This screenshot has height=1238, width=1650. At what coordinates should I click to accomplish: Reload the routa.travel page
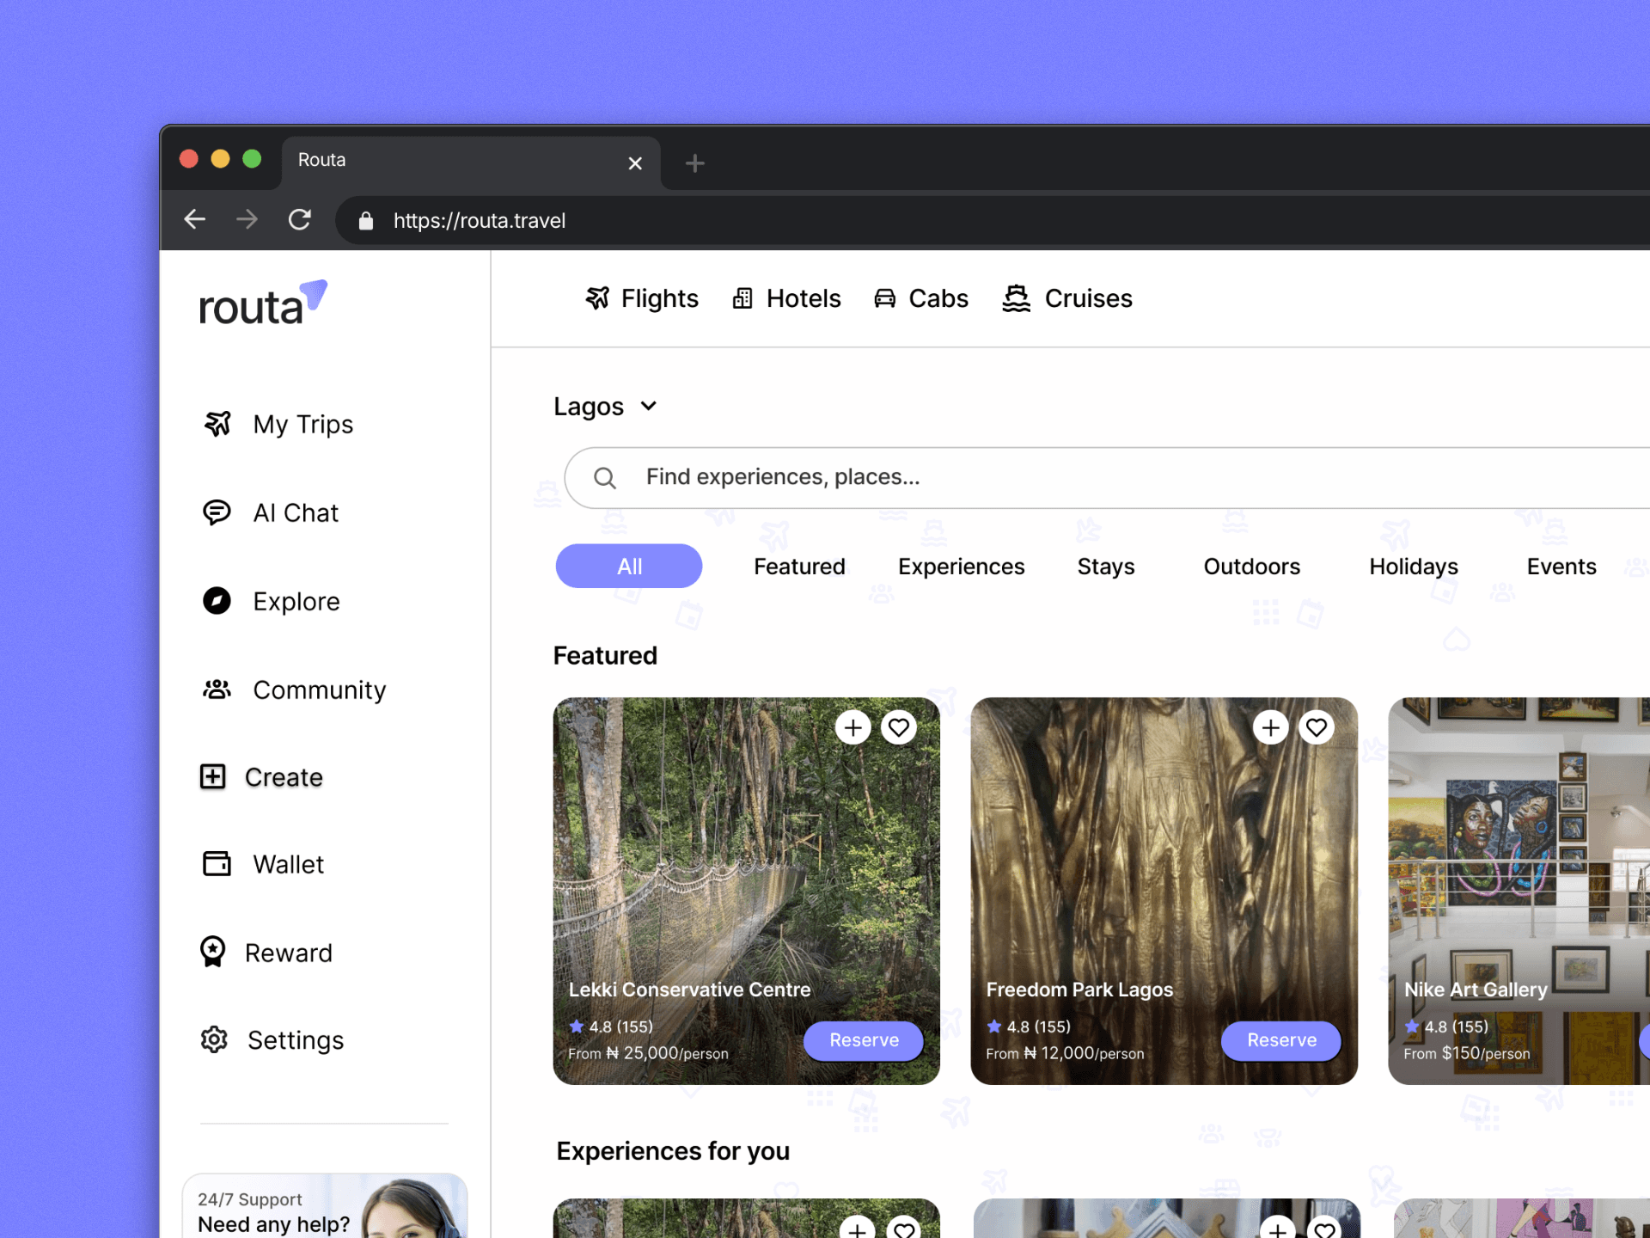pyautogui.click(x=299, y=220)
